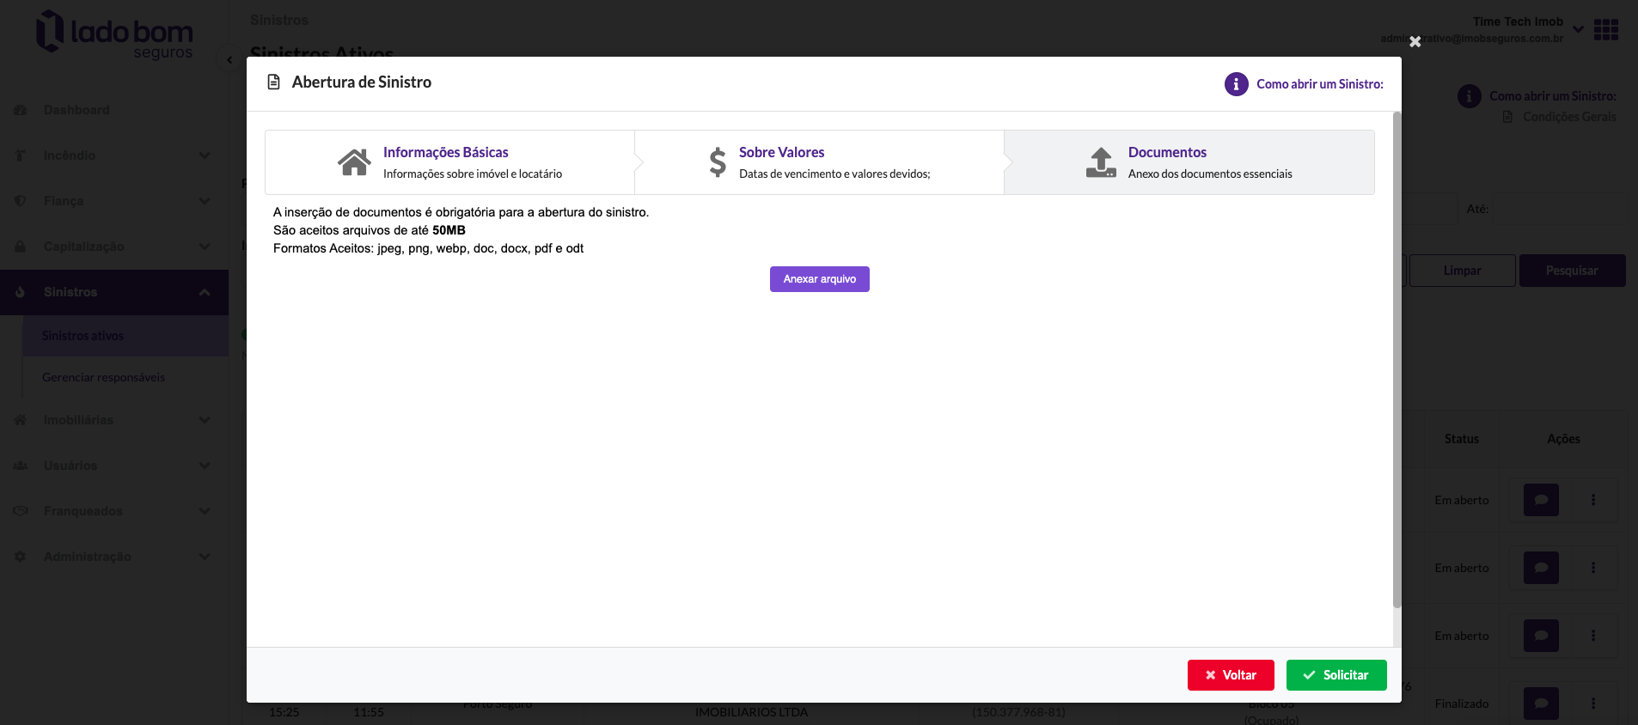
Task: Click the Ações column header
Action: 1563,439
